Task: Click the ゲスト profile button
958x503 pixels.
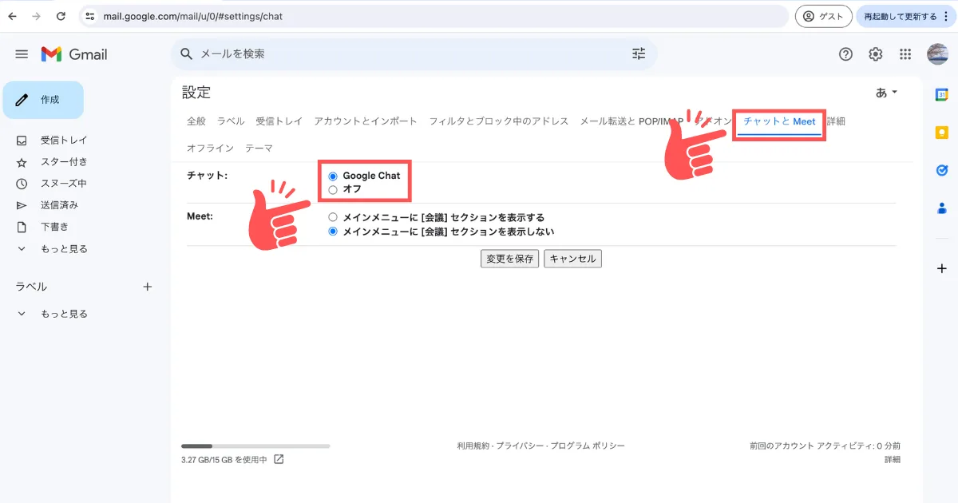Action: [x=824, y=16]
